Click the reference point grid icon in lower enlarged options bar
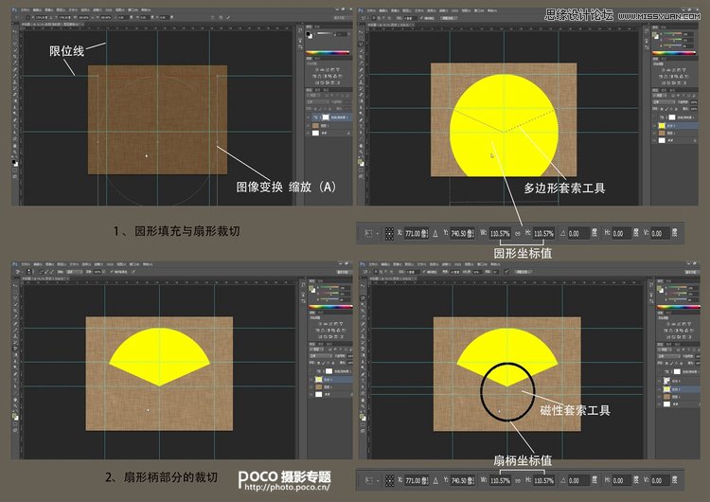Image resolution: width=710 pixels, height=502 pixels. tap(389, 481)
